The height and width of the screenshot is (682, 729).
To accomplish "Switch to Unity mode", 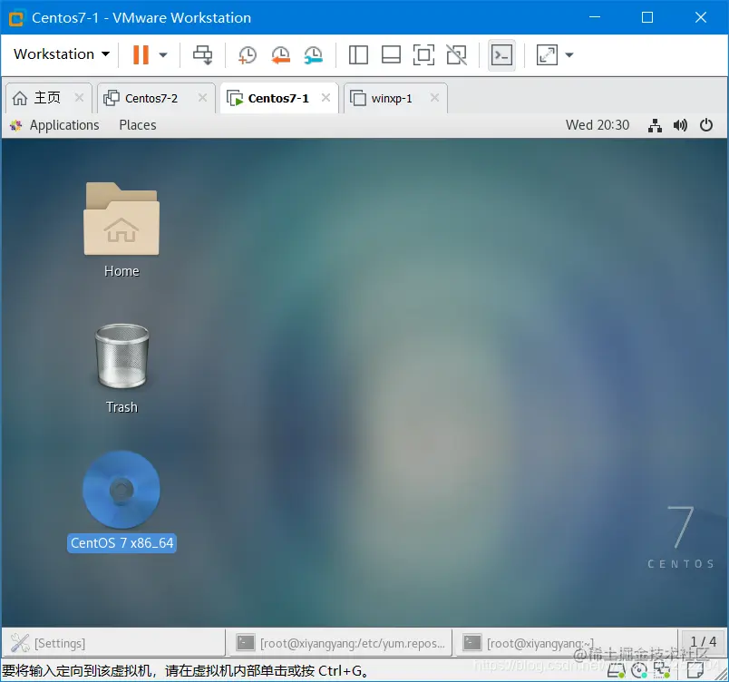I will tap(457, 54).
